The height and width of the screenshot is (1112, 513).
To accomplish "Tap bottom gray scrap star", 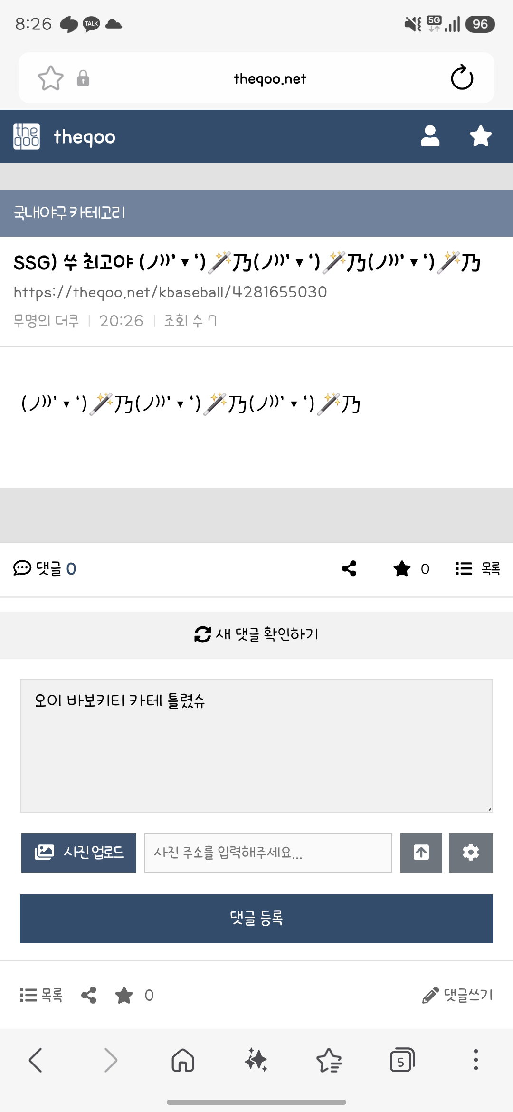I will (x=124, y=995).
